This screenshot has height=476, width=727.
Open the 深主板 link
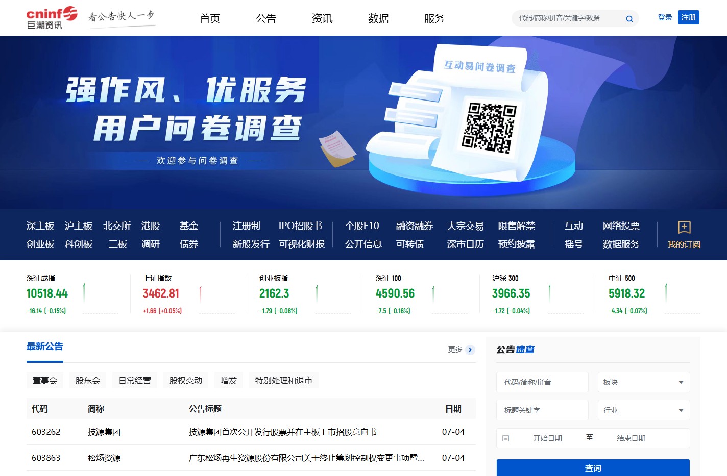click(x=40, y=226)
